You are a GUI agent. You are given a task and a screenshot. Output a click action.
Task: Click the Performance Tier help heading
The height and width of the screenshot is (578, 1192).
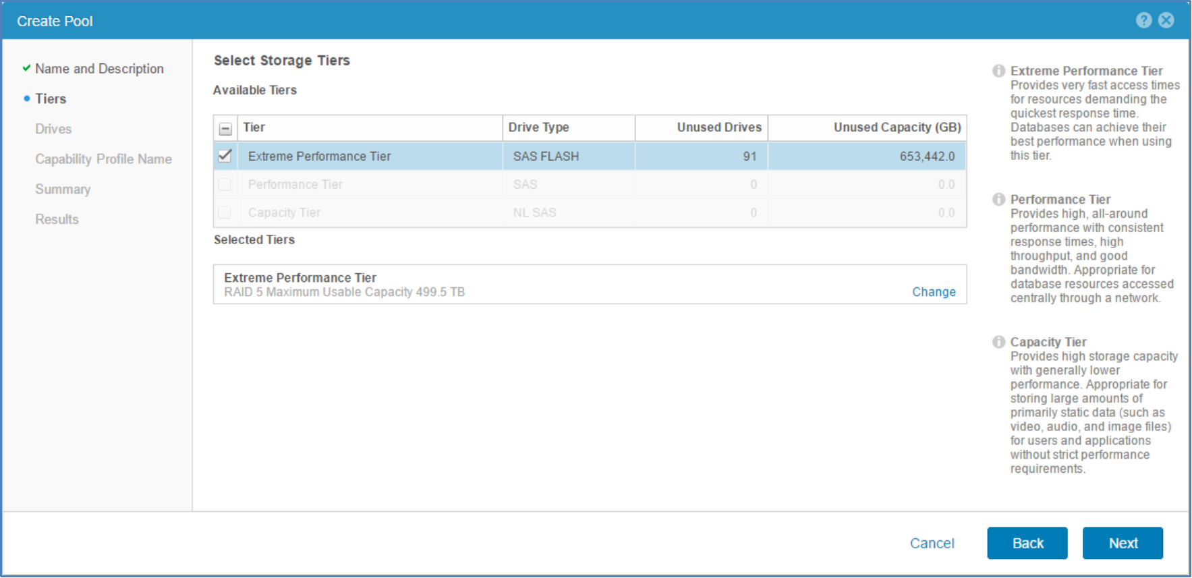click(x=1060, y=200)
